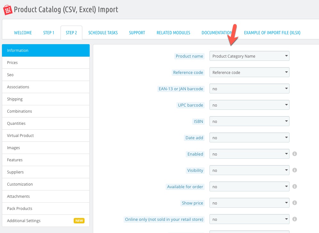Click the Reference code field label

[x=188, y=72]
